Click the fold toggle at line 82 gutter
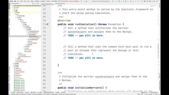Viewport: 169px width, 95px height. [51, 65]
